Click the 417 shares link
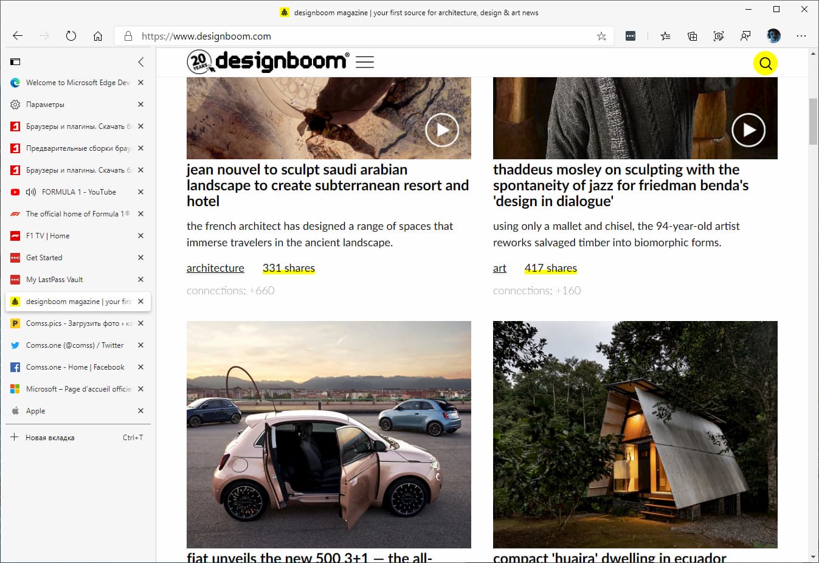Screen dimensions: 819x563 click(x=550, y=268)
